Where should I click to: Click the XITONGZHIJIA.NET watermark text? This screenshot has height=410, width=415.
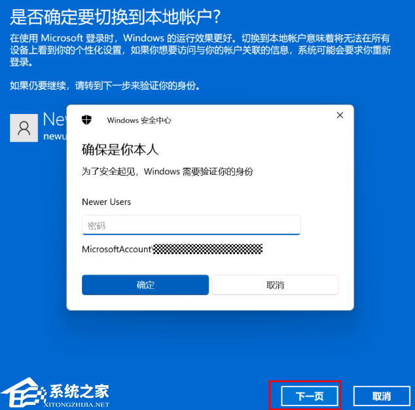click(77, 405)
